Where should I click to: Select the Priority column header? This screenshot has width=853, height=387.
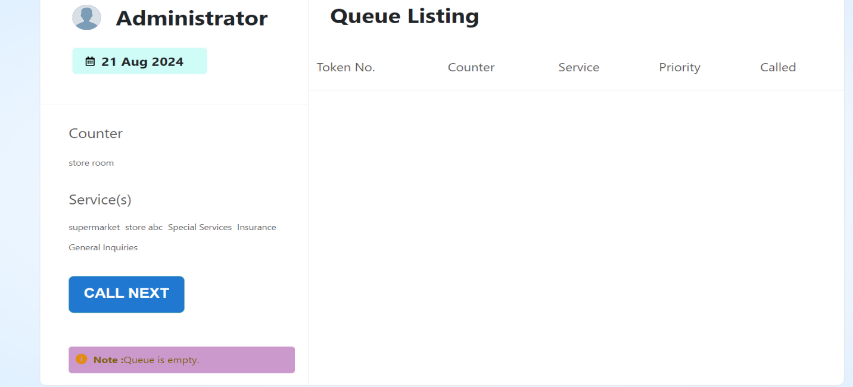679,67
